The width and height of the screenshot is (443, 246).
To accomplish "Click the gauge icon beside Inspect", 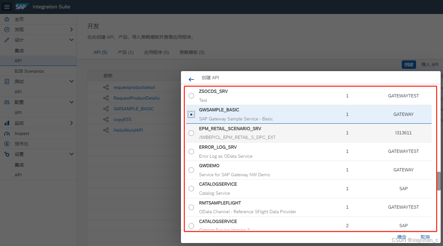I will coord(7,133).
